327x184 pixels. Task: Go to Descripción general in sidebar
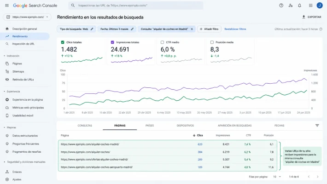[24, 29]
